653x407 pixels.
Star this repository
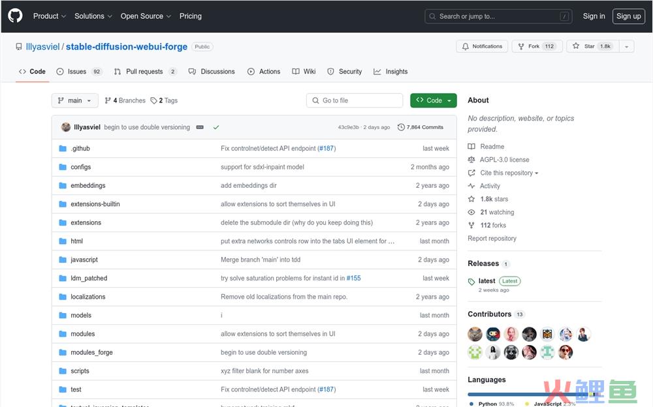pyautogui.click(x=593, y=46)
